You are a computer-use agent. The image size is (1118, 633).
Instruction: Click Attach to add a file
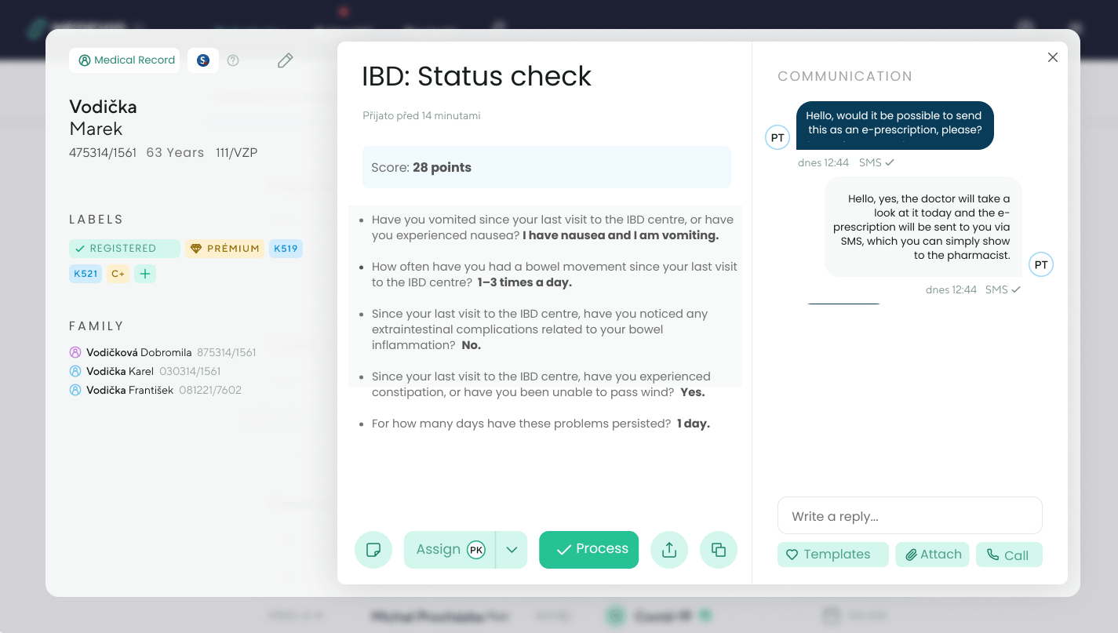932,555
